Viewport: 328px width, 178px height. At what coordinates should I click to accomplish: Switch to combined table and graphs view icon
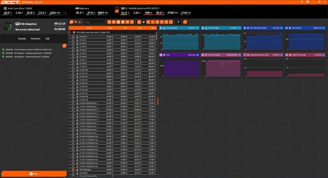point(71,22)
